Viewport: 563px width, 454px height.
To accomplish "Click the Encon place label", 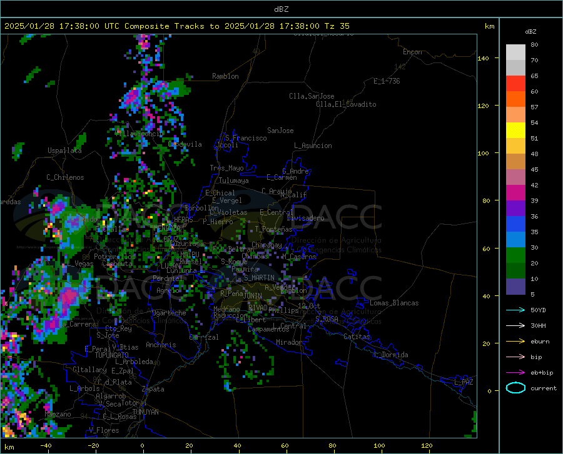I will (x=412, y=52).
